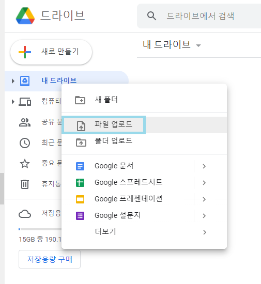Screen dimensions: 261x284
Task: Expand the 컴퓨터 tree arrow
Action: [13, 102]
